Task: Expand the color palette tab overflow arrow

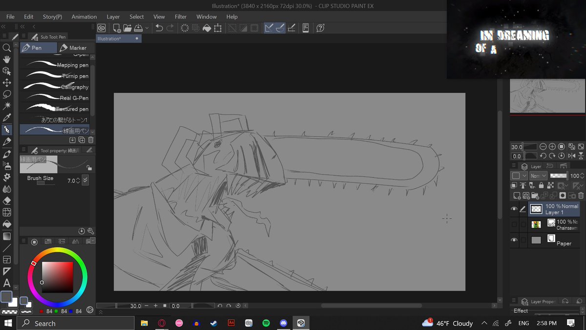Action: (92, 241)
